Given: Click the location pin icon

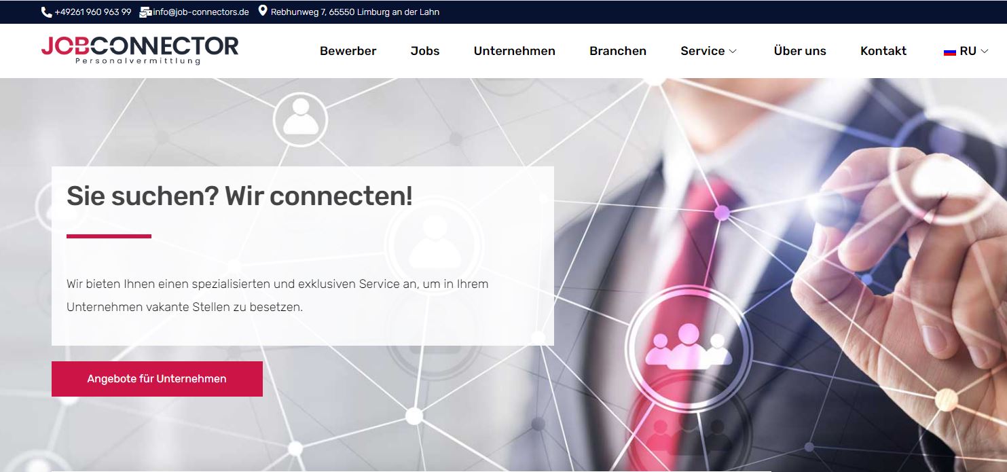Looking at the screenshot, I should [x=263, y=12].
